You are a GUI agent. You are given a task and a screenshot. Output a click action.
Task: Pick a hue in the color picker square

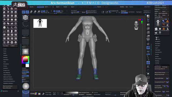click(x=26, y=60)
